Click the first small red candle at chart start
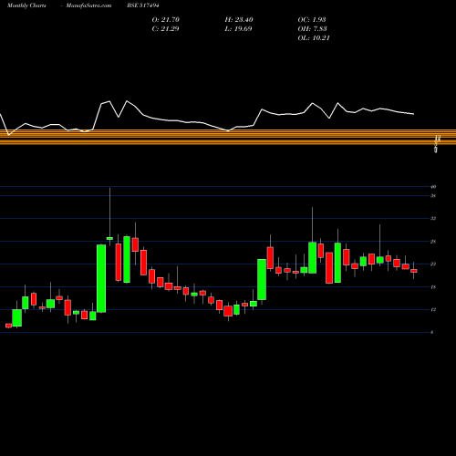456x456 pixels. pyautogui.click(x=8, y=326)
